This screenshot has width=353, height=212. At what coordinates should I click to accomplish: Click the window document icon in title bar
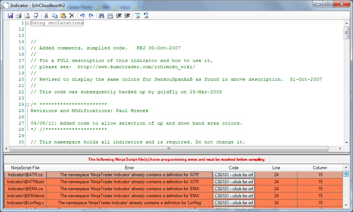6,6
